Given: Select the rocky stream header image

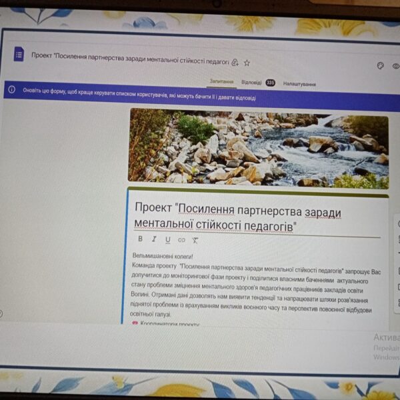Looking at the screenshot, I should 257,145.
